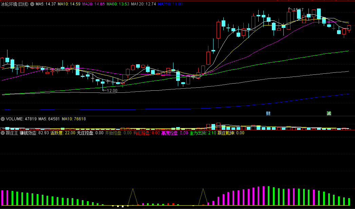Click the MA5: 14.37 label
The image size is (355, 209).
click(x=45, y=4)
